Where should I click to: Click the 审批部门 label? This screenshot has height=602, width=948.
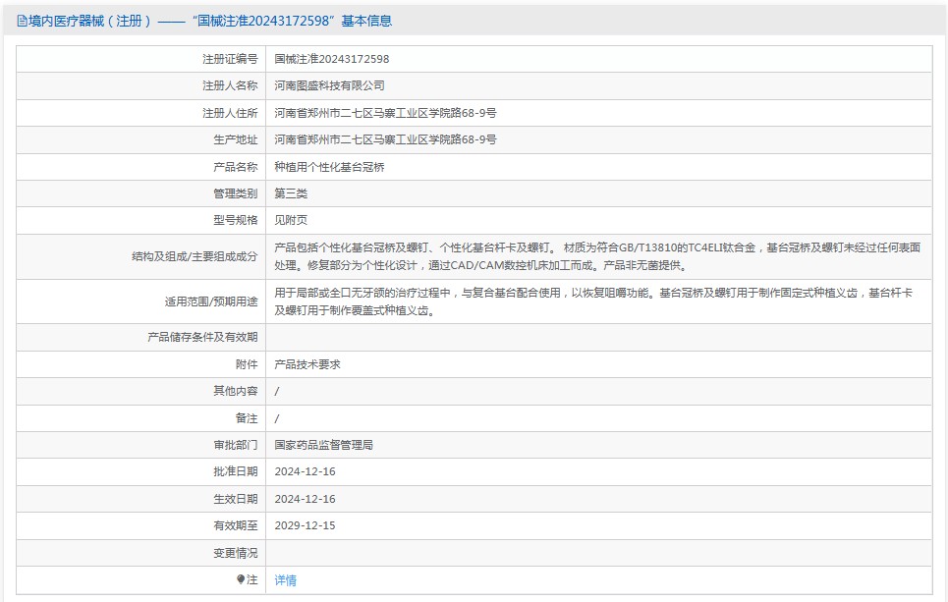click(x=235, y=445)
